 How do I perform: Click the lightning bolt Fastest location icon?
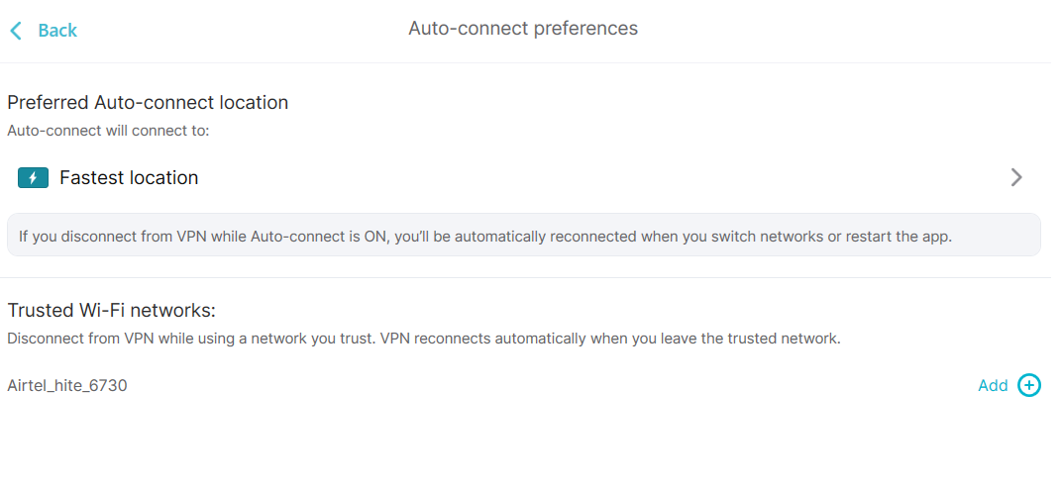coord(33,178)
